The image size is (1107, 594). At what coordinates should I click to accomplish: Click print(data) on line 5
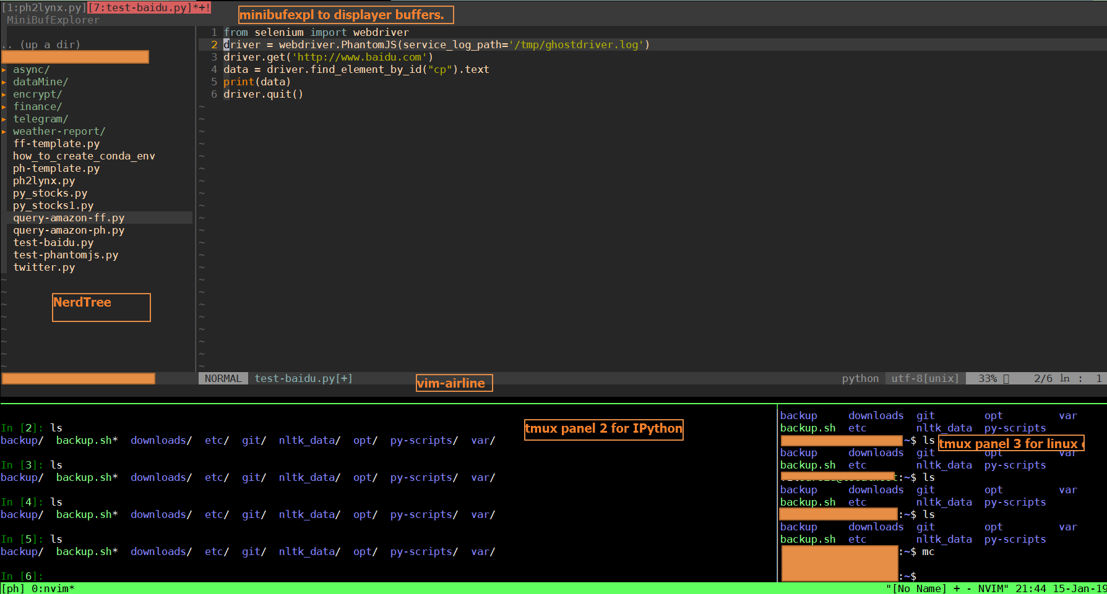click(257, 82)
